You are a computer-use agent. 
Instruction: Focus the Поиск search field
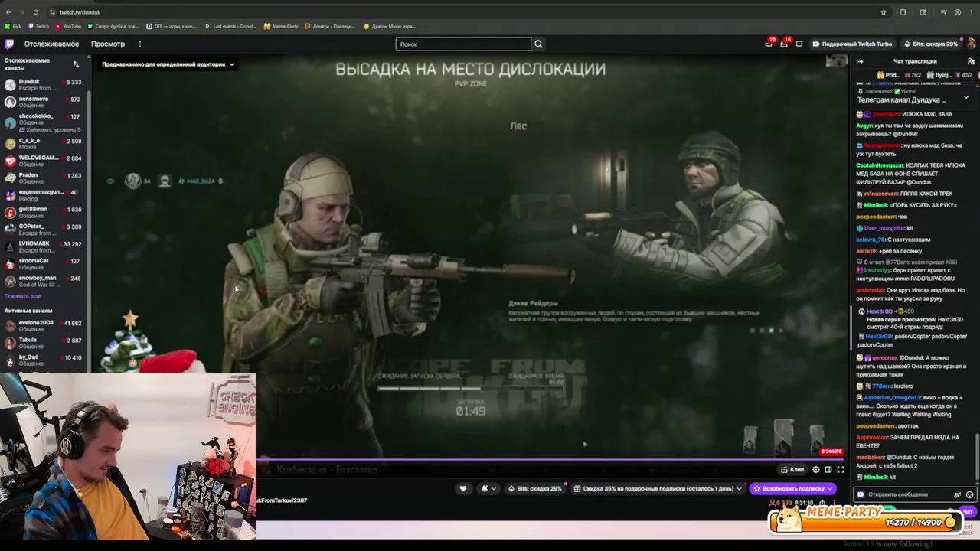click(x=463, y=44)
